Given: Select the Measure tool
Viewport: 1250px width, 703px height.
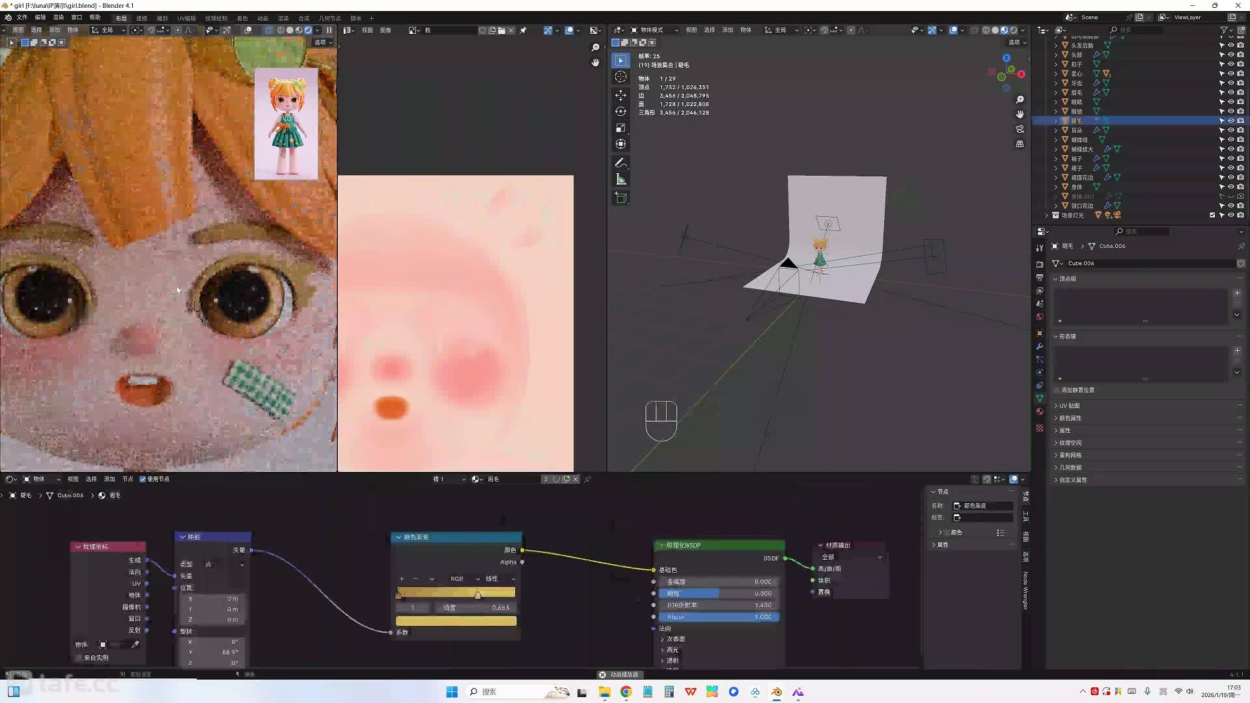Looking at the screenshot, I should pyautogui.click(x=620, y=180).
